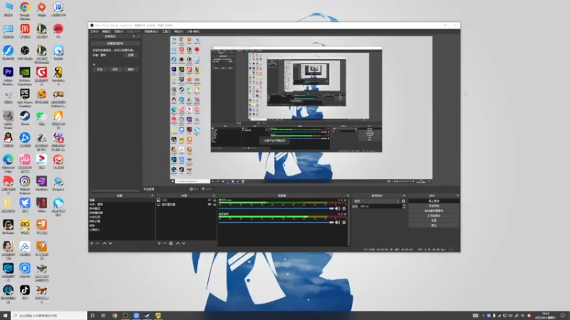Open the Steam desktop shortcut

(25, 118)
